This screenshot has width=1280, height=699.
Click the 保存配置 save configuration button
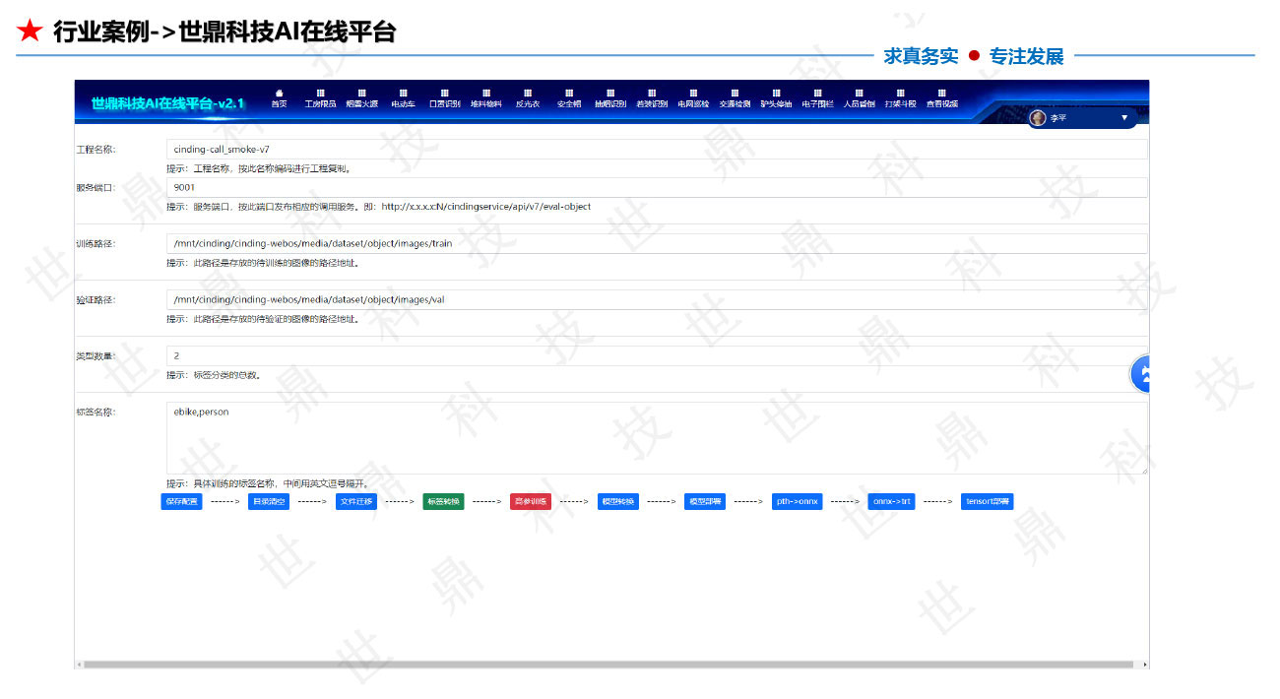(x=180, y=501)
